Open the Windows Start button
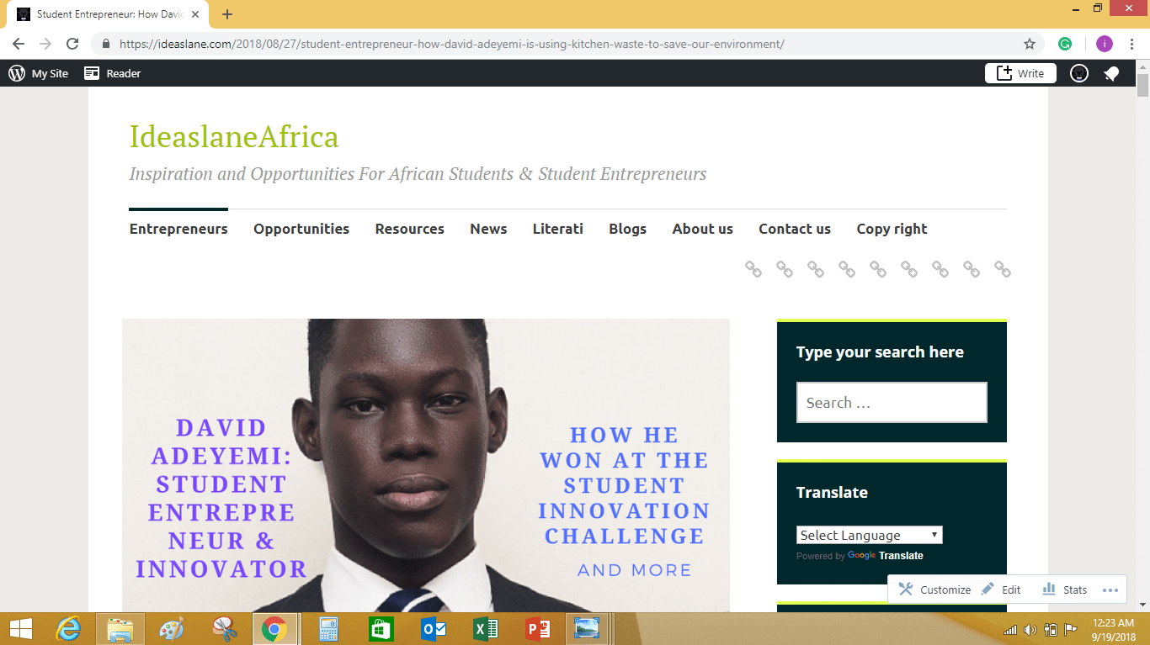This screenshot has width=1150, height=645. (x=20, y=629)
